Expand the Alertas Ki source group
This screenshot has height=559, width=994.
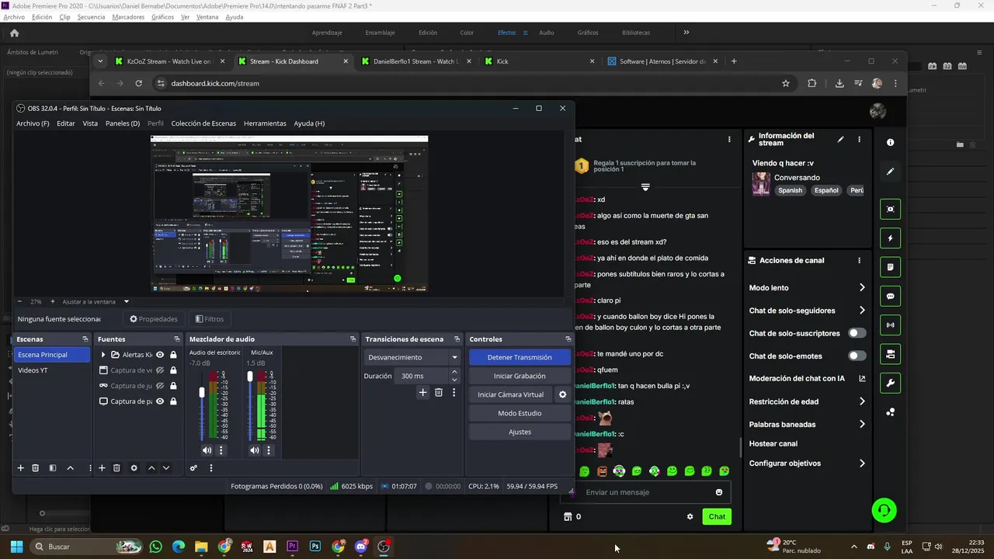pos(103,355)
